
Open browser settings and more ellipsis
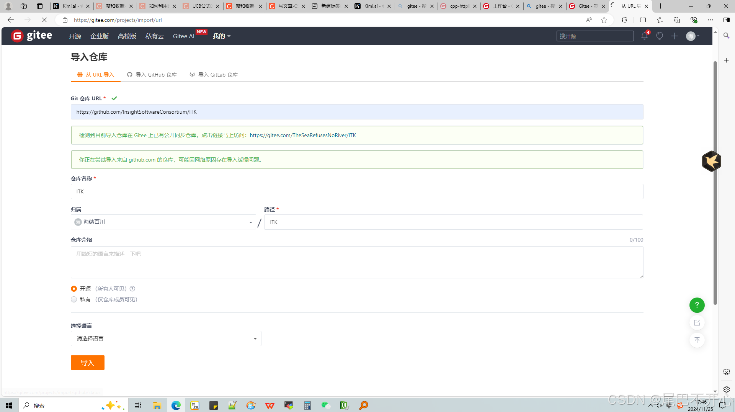tap(710, 20)
